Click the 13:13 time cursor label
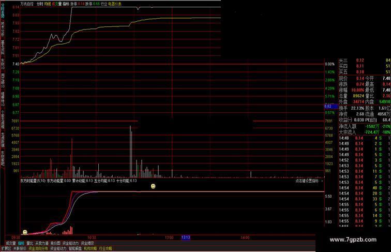 point(186,238)
